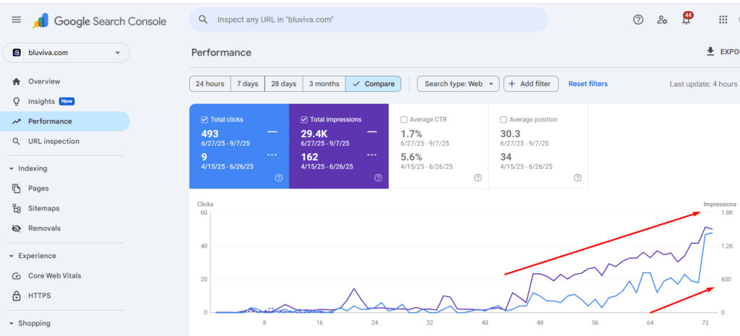Click the Add filter button
The image size is (740, 336).
click(530, 84)
